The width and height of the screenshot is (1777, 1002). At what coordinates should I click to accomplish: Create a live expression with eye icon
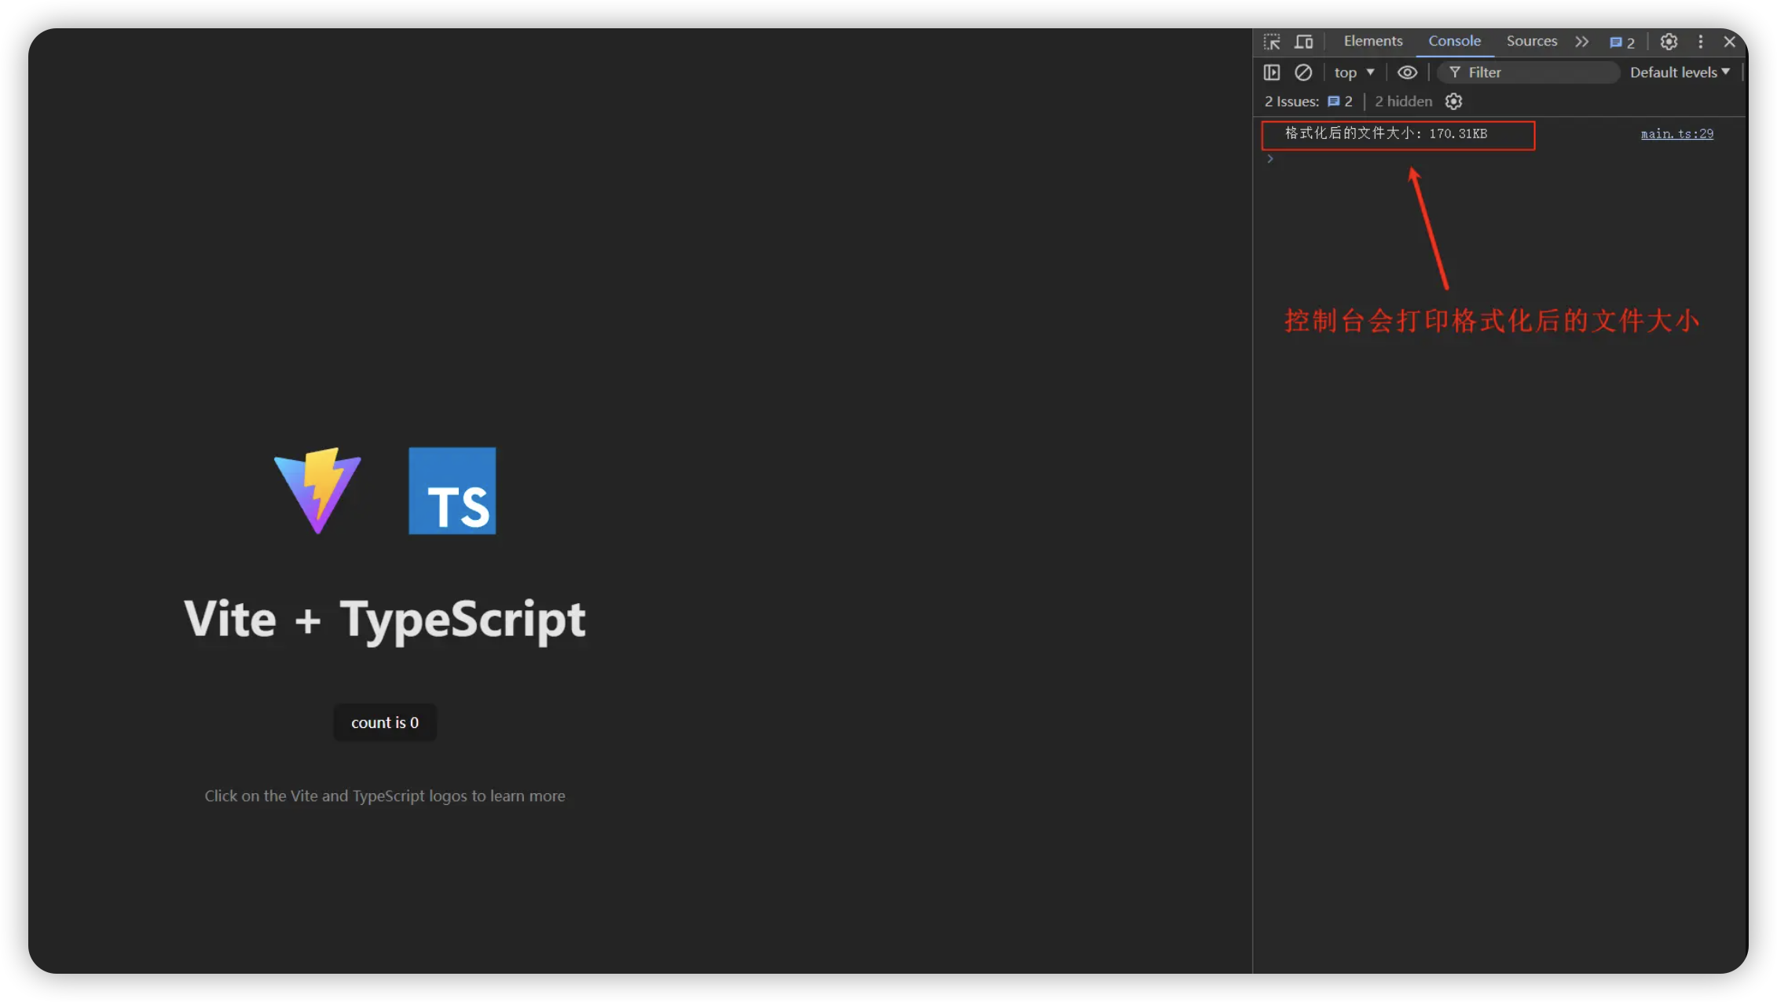1407,72
